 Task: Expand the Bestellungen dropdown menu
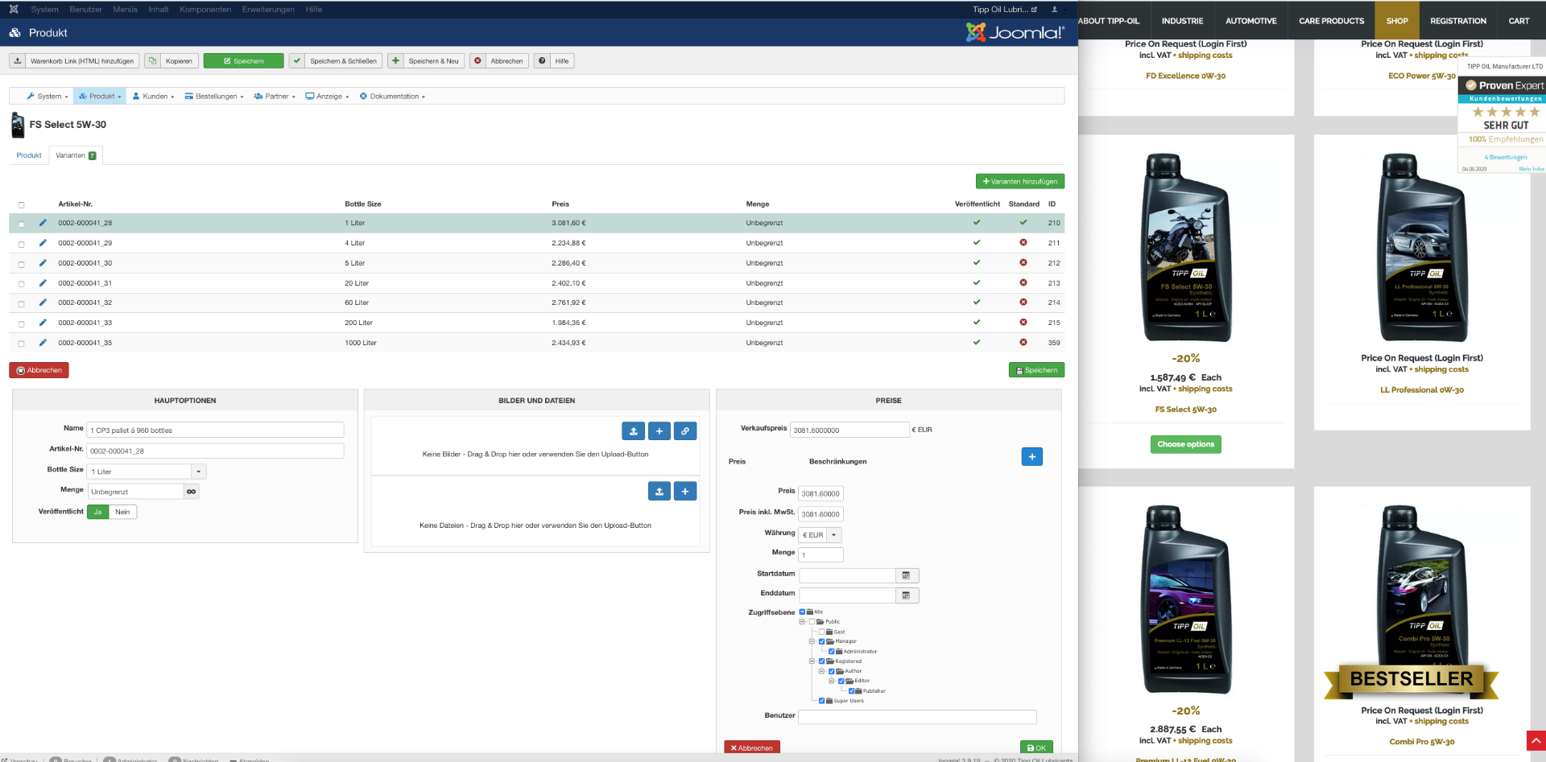(214, 97)
